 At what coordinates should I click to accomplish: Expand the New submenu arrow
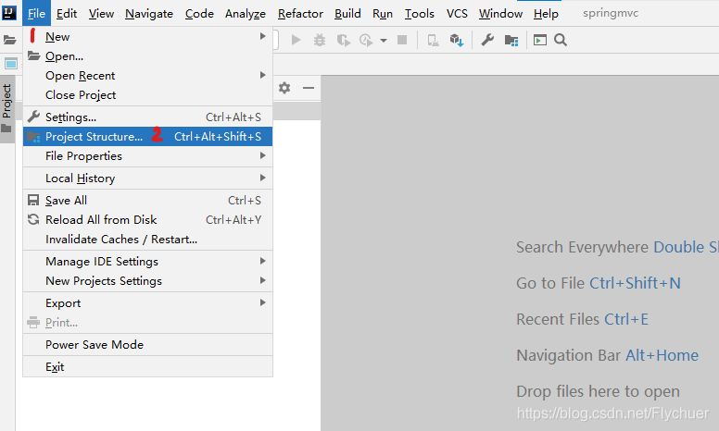tap(263, 36)
